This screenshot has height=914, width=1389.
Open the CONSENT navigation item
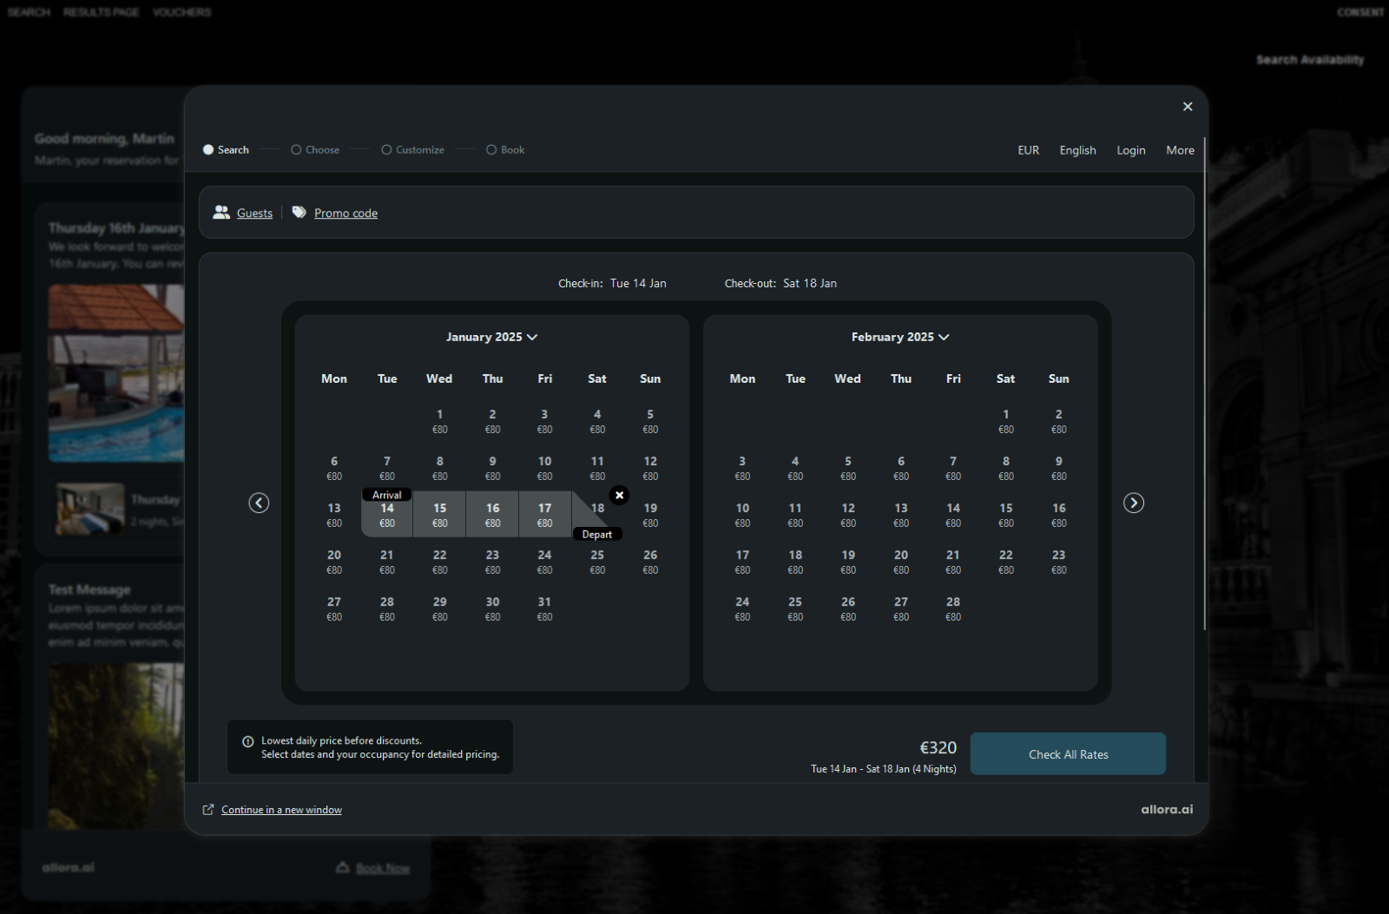tap(1360, 12)
